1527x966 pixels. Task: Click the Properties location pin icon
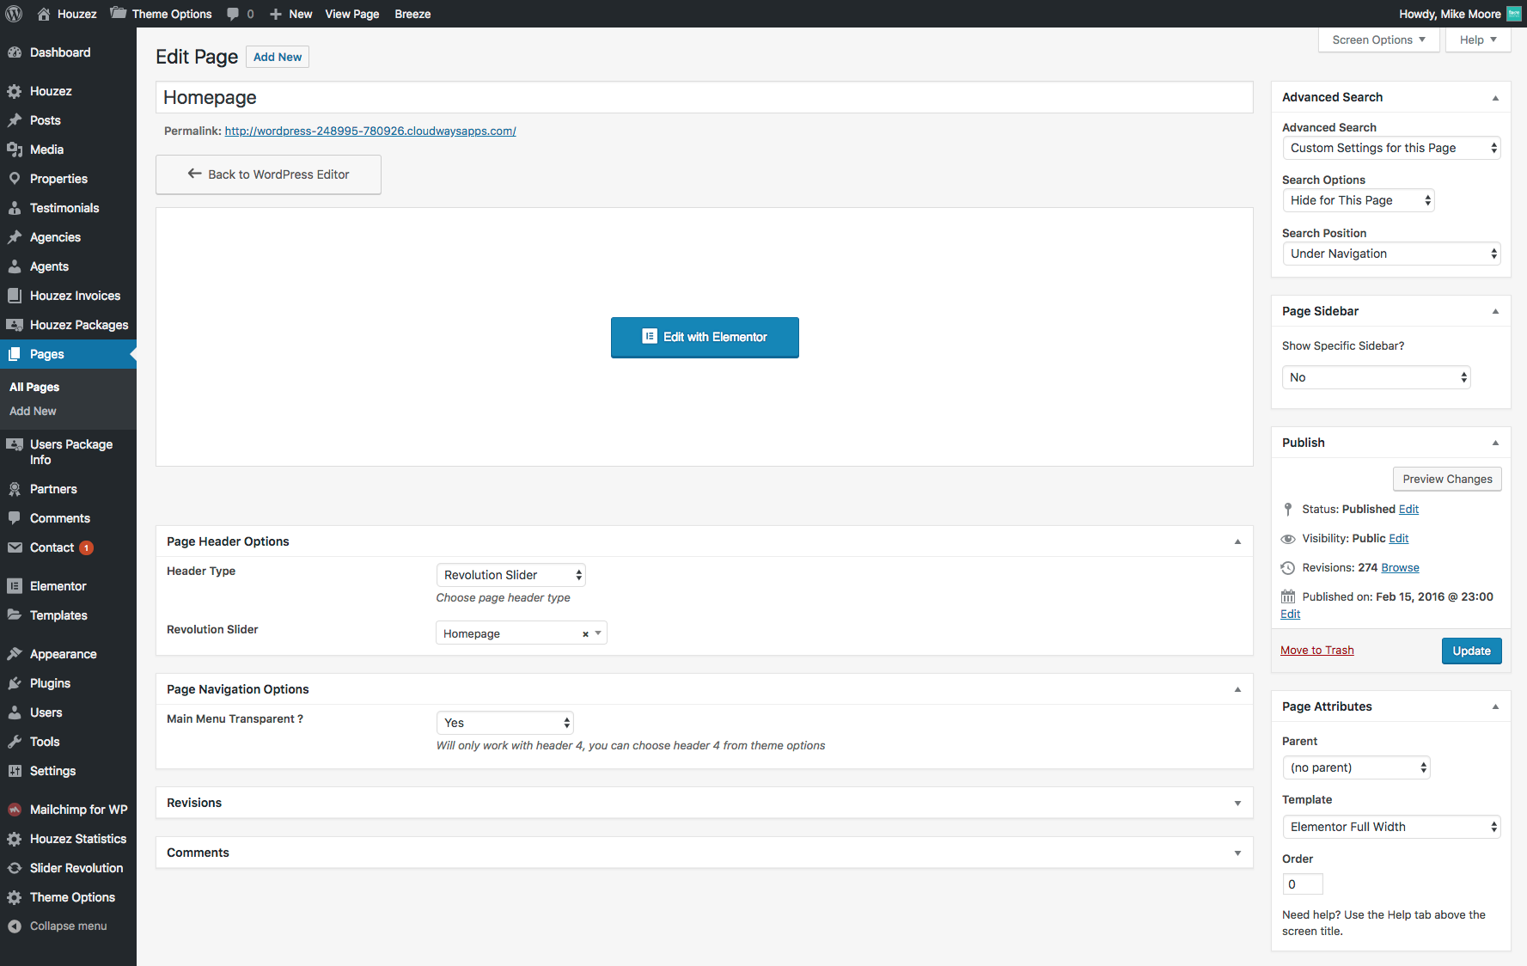(x=15, y=179)
